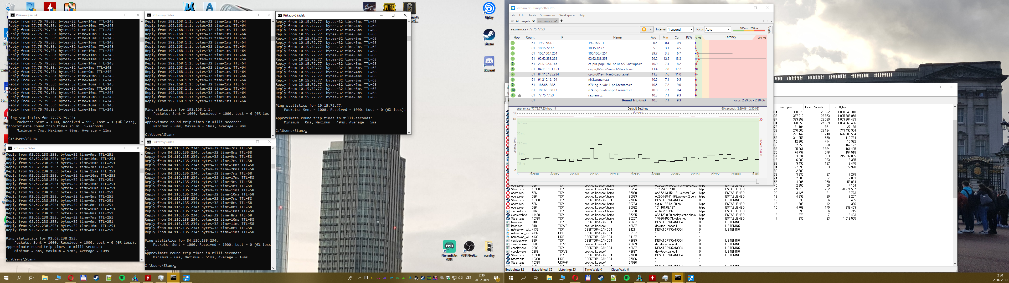Open the All Targets list icon
This screenshot has width=1009, height=283.
512,21
